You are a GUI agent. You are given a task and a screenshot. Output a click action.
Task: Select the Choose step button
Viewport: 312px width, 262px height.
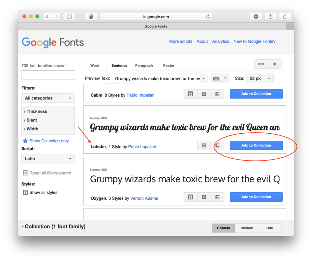(224, 228)
